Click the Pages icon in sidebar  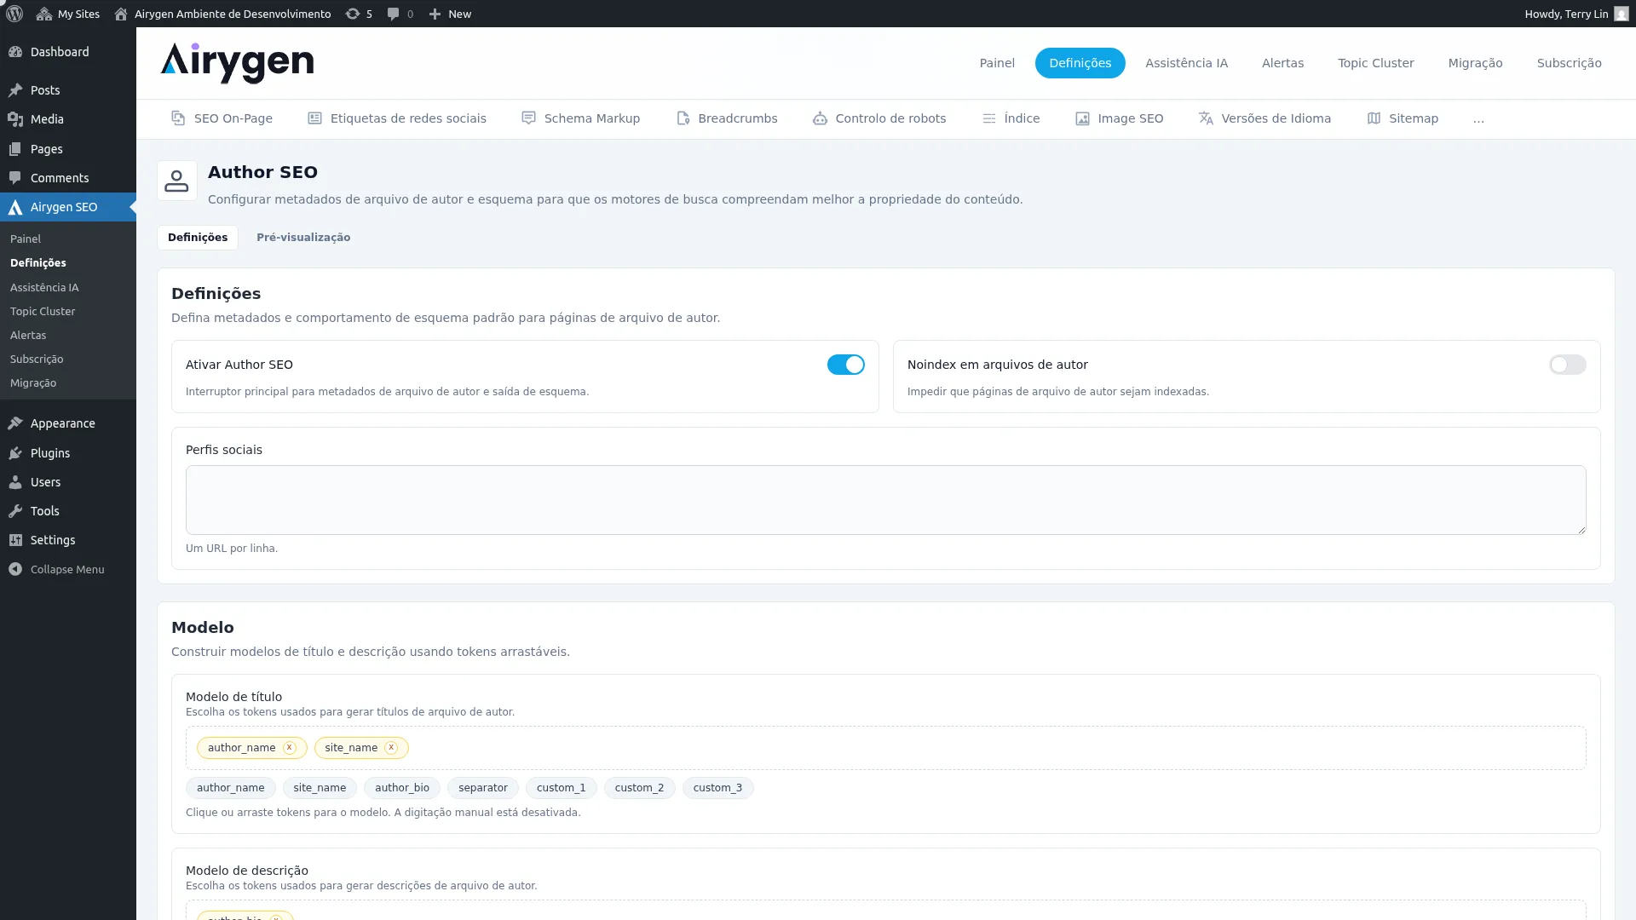15,149
